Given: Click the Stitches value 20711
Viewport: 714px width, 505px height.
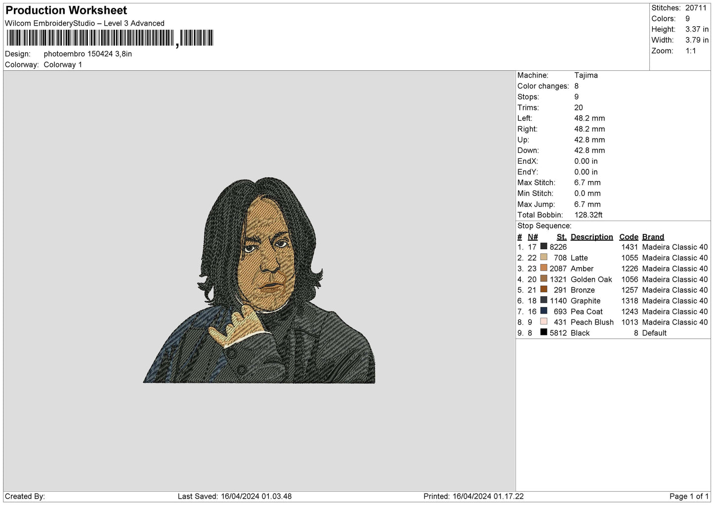Looking at the screenshot, I should 696,8.
